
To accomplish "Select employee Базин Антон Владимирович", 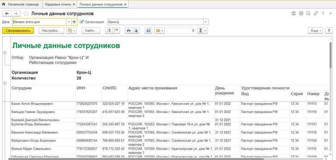I will pyautogui.click(x=32, y=104).
